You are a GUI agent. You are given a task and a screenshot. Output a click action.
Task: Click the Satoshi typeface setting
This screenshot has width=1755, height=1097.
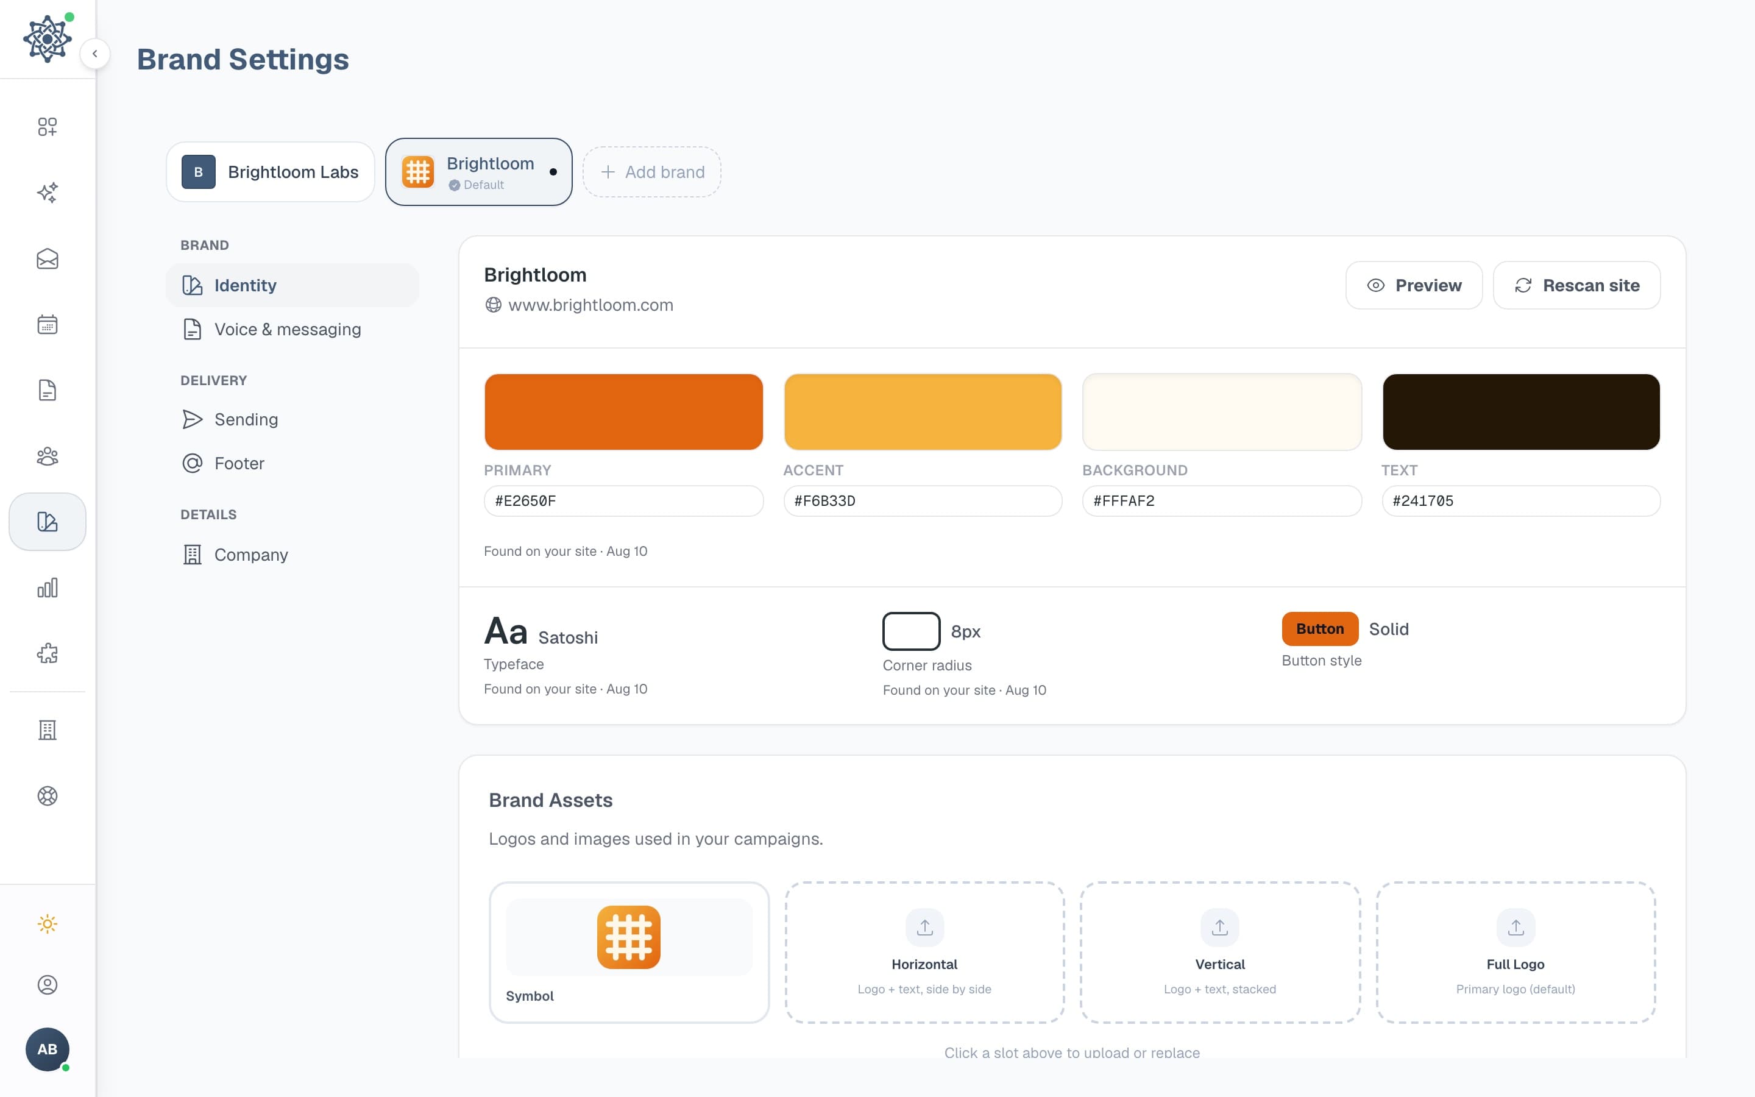[x=541, y=632]
